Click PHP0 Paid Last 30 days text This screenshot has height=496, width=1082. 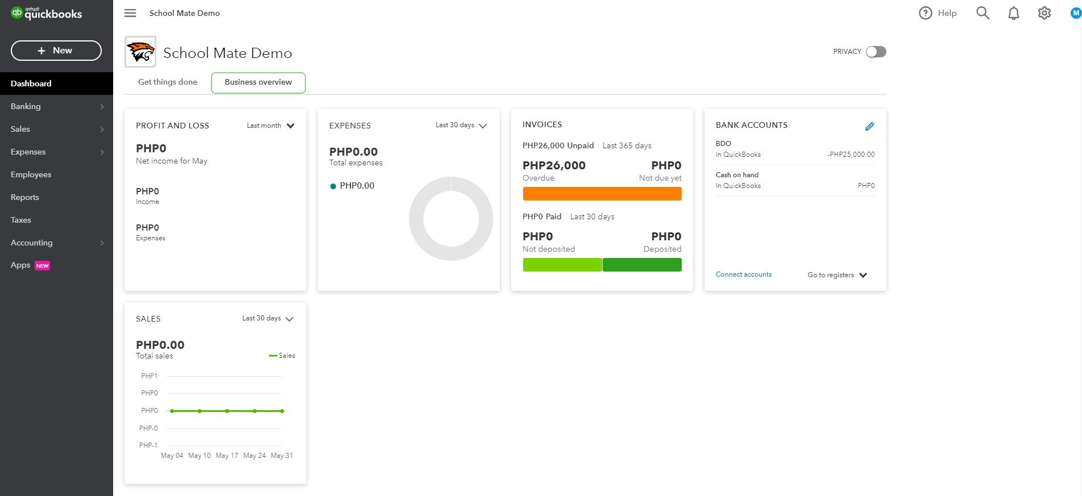[x=569, y=216]
